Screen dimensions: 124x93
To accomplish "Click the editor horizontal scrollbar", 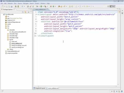I will pos(77,86).
